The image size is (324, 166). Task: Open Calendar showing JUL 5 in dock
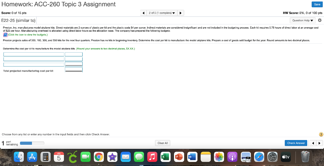click(59, 157)
